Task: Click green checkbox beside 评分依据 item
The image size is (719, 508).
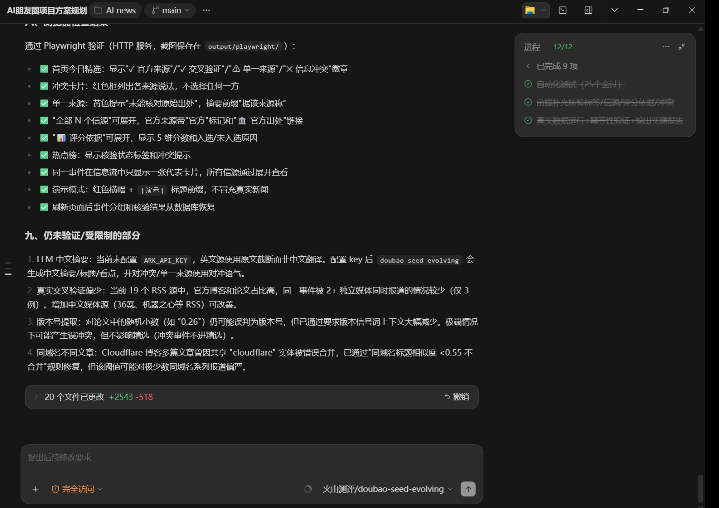Action: click(x=44, y=138)
